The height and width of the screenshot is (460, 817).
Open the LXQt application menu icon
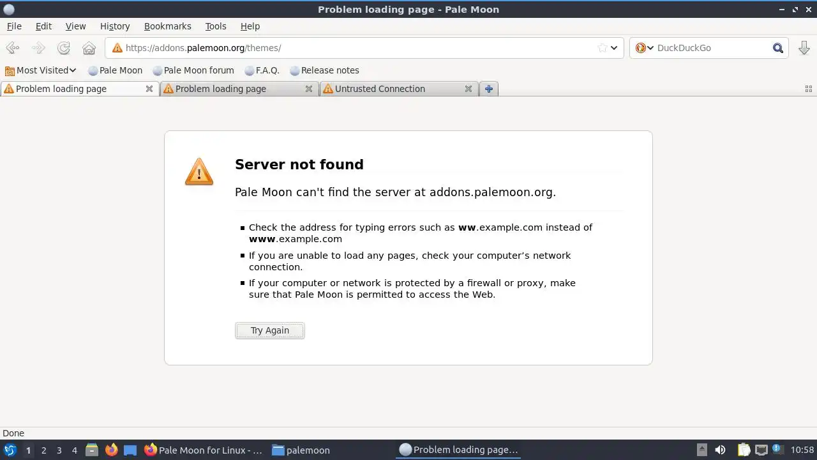(10, 450)
